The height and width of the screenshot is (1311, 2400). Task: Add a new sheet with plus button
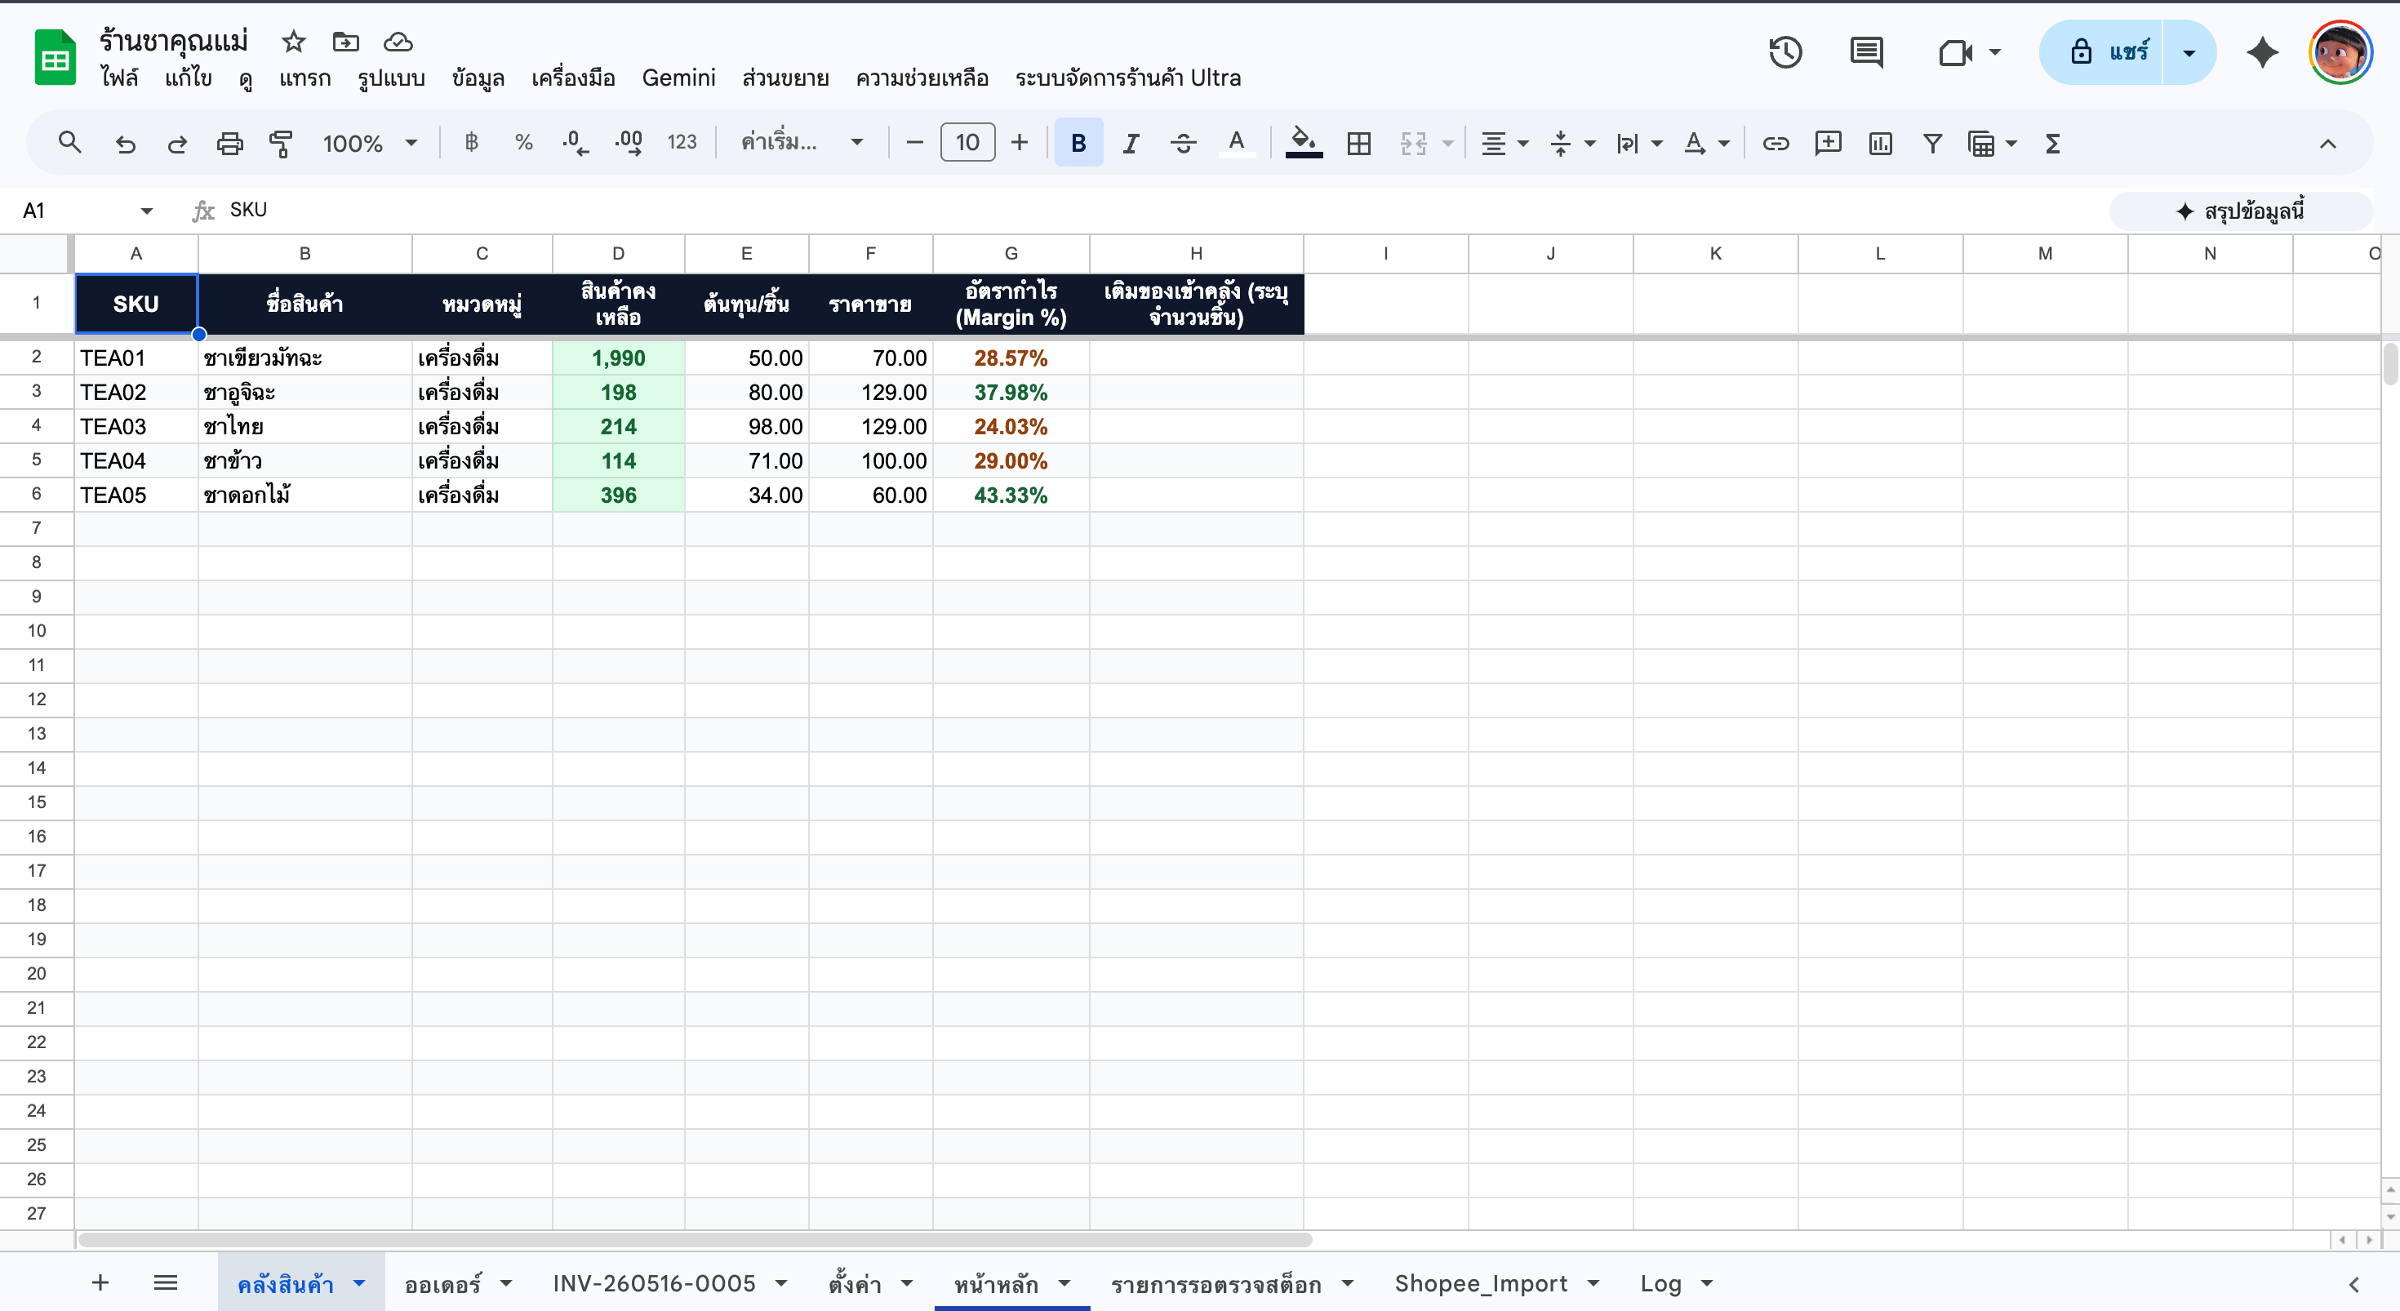tap(100, 1283)
